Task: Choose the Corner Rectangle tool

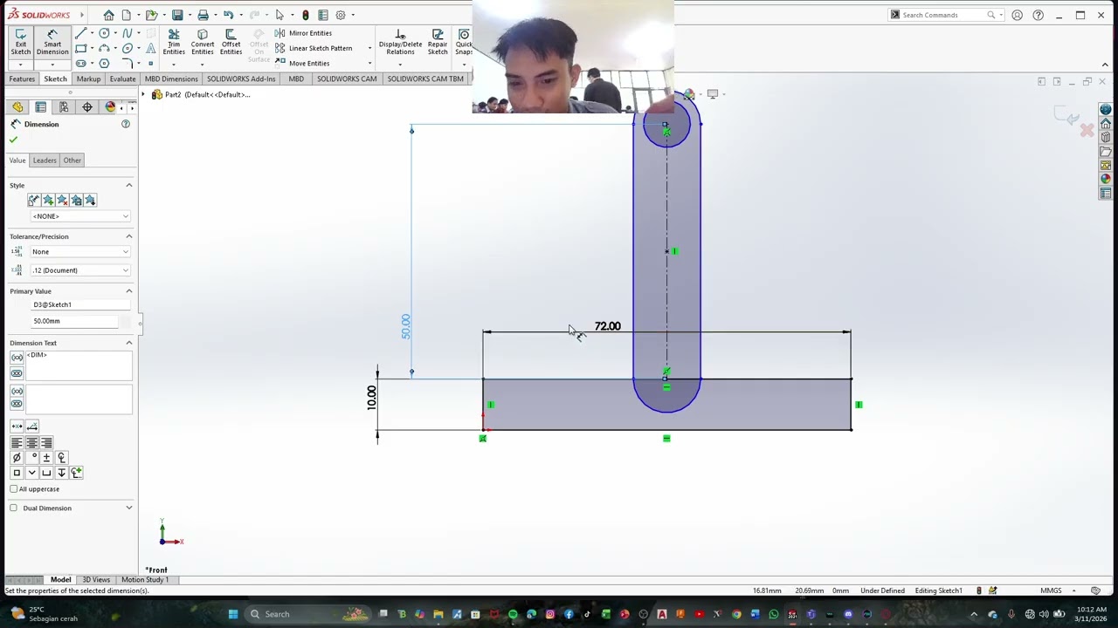Action: click(x=80, y=49)
